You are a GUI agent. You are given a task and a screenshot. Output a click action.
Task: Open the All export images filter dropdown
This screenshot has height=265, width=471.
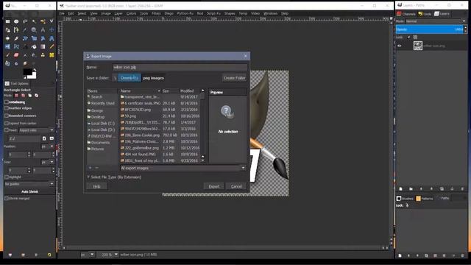(183, 168)
